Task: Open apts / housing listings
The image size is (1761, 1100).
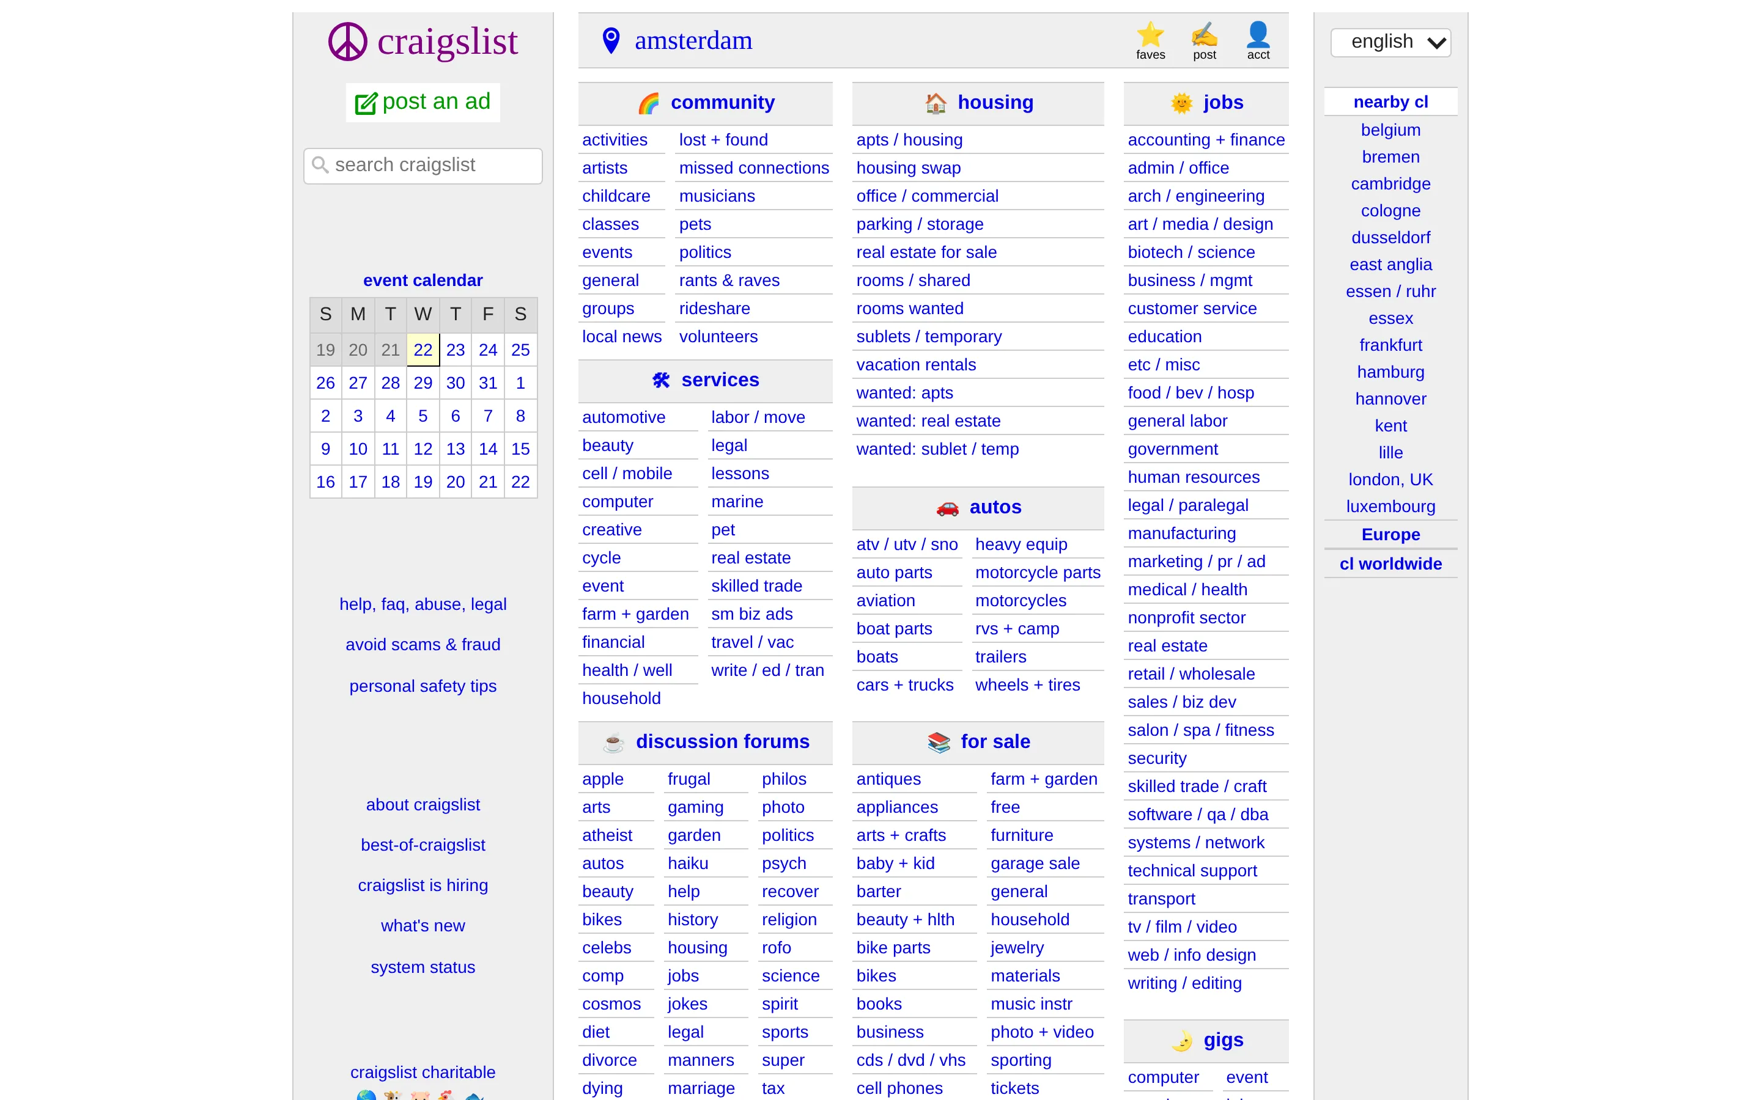Action: [x=909, y=140]
